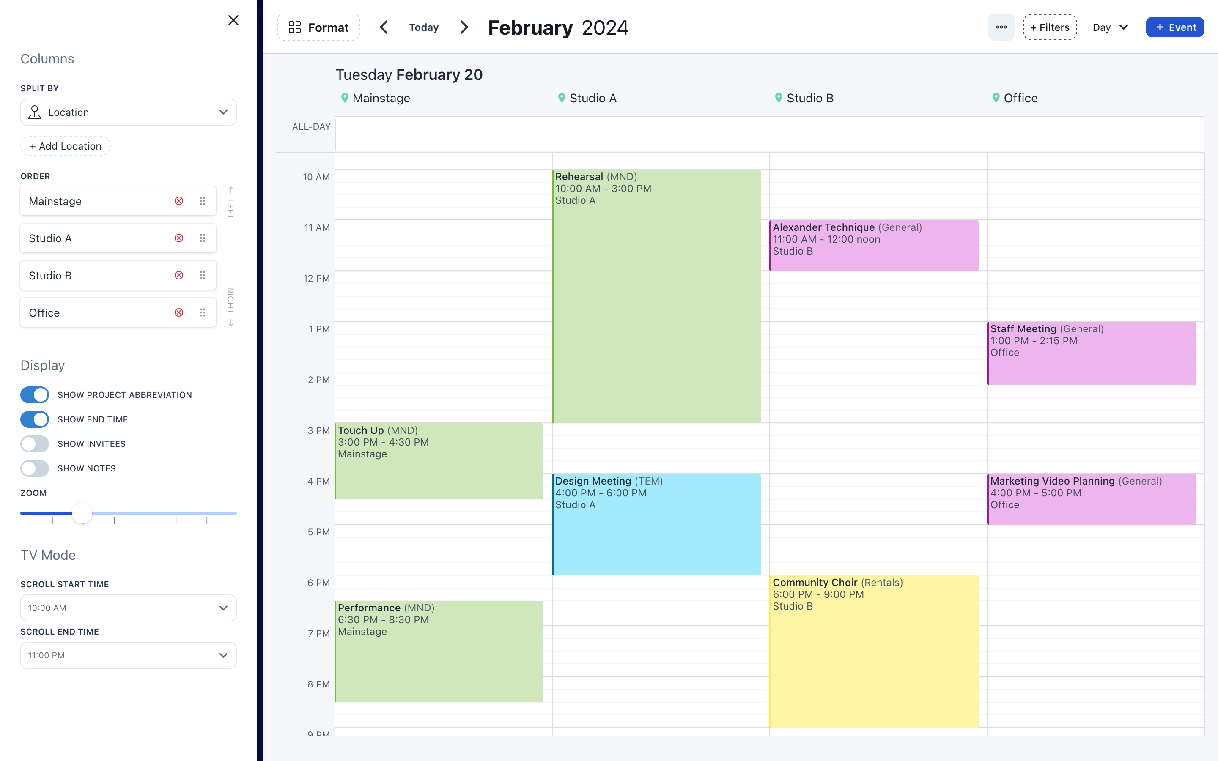
Task: Open the Alexander Technique event
Action: (x=874, y=245)
